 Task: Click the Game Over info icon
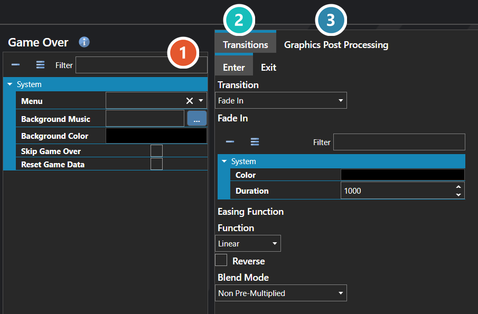click(84, 42)
